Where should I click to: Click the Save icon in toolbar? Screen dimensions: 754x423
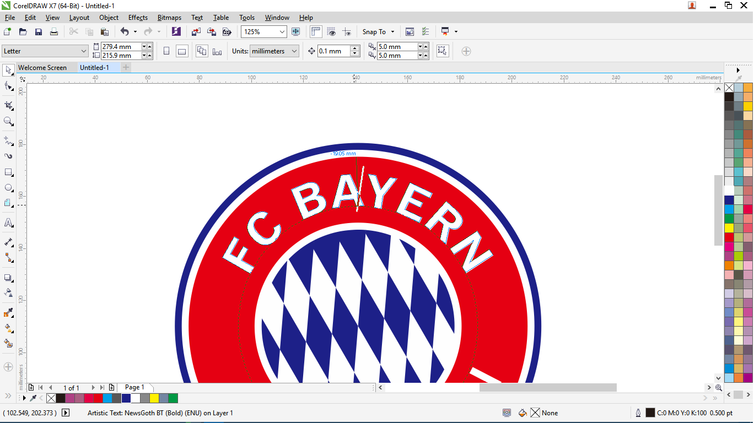point(39,32)
